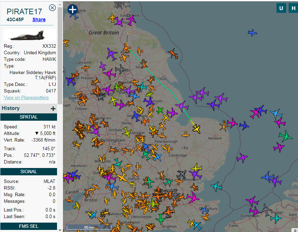Screen dimensions: 298x232
Task: Click the U button at map corner
Action: [x=281, y=8]
